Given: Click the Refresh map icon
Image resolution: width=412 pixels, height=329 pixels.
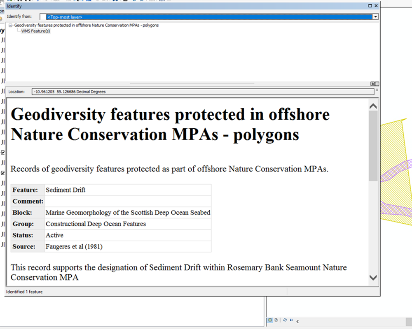Looking at the screenshot, I should [285, 320].
